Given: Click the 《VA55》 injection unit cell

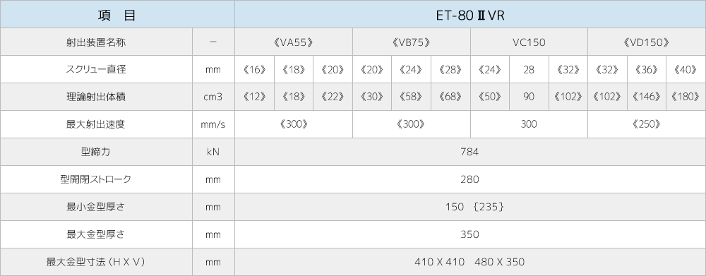Looking at the screenshot, I should [x=294, y=42].
